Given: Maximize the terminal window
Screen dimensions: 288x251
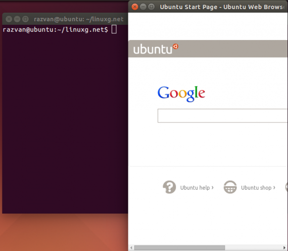Looking at the screenshot, I should click(25, 19).
